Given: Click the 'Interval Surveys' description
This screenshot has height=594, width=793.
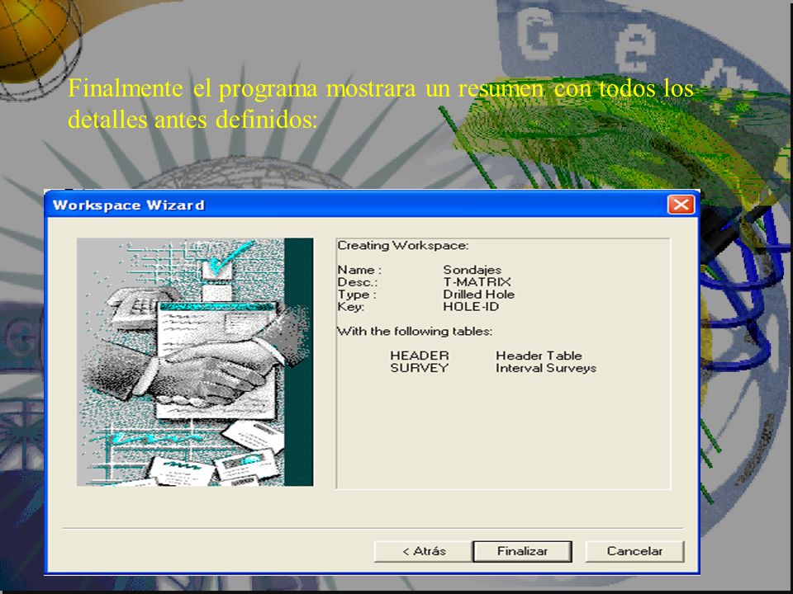Looking at the screenshot, I should [x=546, y=368].
